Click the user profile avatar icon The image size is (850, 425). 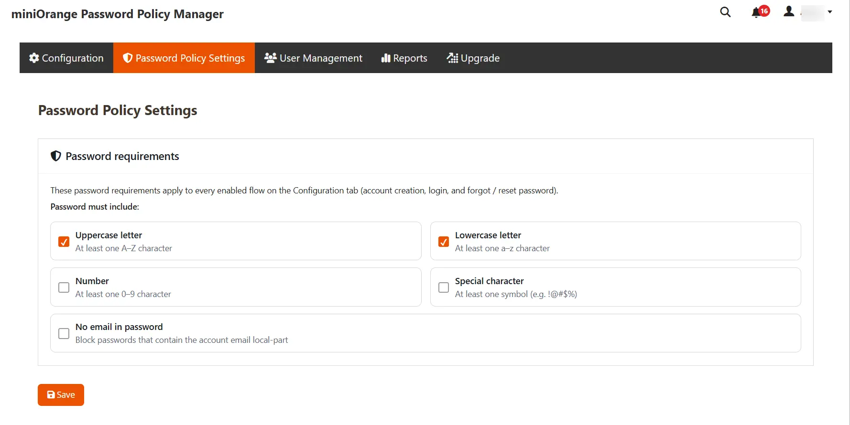[789, 11]
